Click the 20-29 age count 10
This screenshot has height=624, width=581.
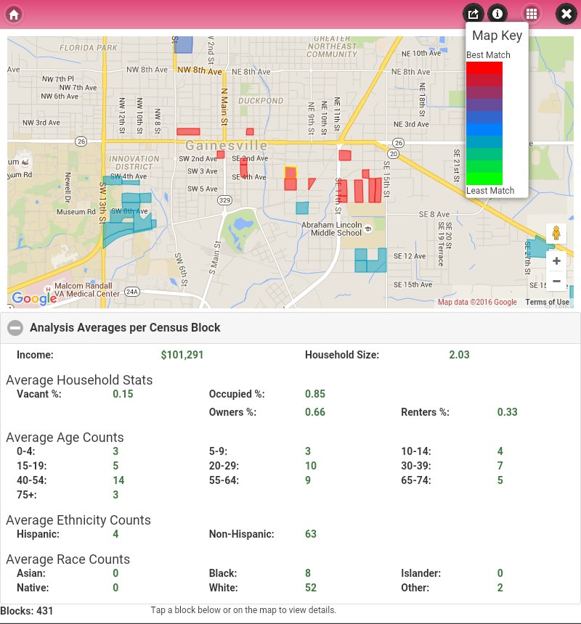pos(311,466)
